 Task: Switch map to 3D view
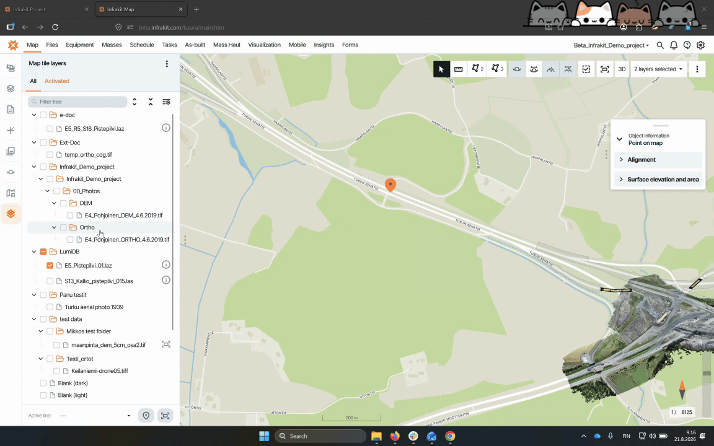(622, 69)
